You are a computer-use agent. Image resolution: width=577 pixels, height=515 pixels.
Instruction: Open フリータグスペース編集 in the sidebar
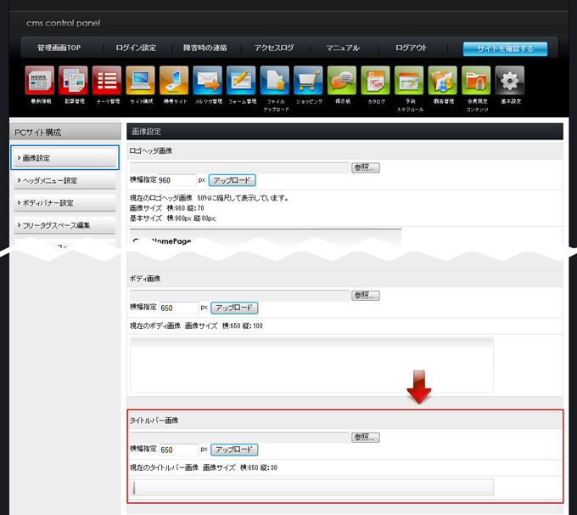[x=65, y=225]
